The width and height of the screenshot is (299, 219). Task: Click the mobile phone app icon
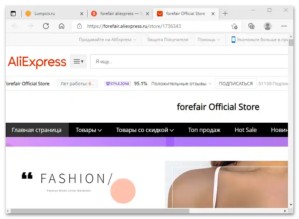coord(233,40)
